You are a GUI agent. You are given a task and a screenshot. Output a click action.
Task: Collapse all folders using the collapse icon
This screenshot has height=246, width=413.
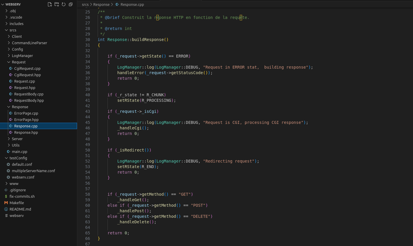(71, 4)
